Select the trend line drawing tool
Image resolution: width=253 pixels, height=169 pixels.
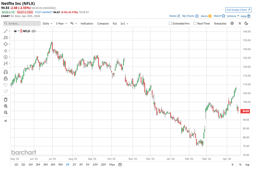(6, 31)
